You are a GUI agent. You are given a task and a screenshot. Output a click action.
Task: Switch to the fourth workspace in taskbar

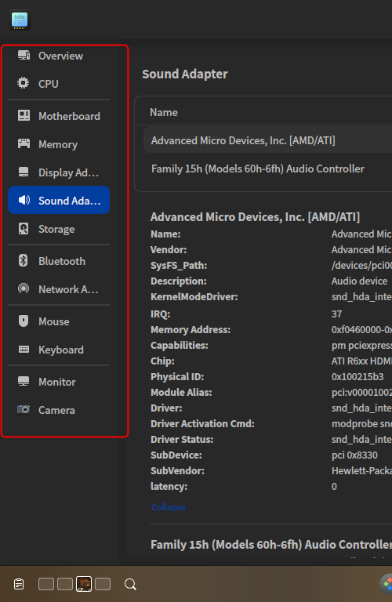[x=103, y=584]
